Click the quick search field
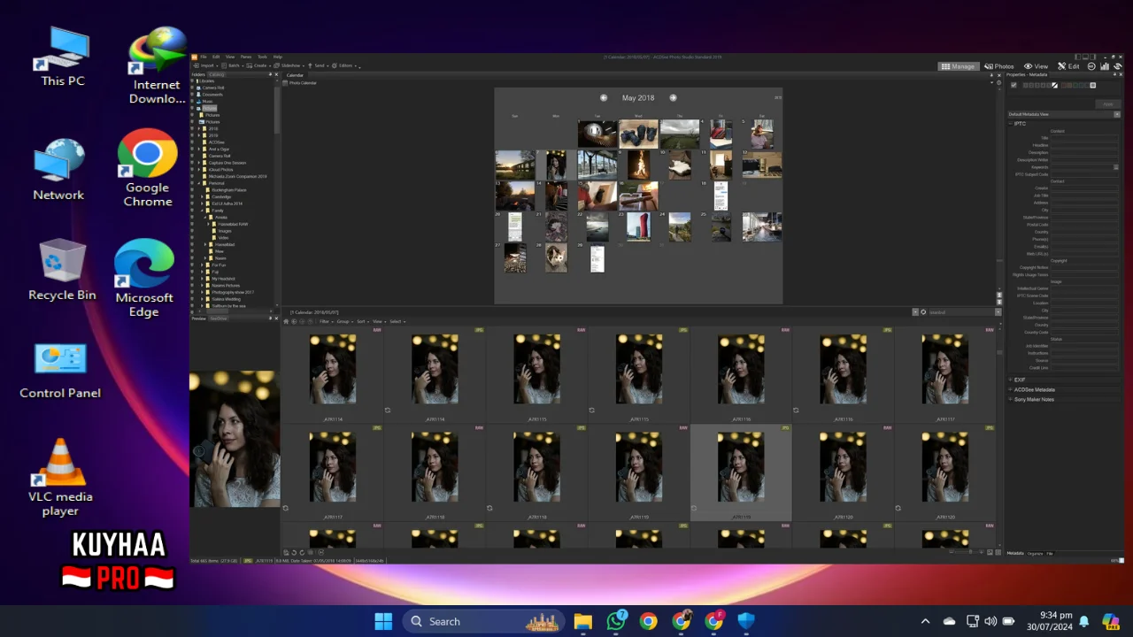Viewport: 1133px width, 637px height. pyautogui.click(x=960, y=312)
